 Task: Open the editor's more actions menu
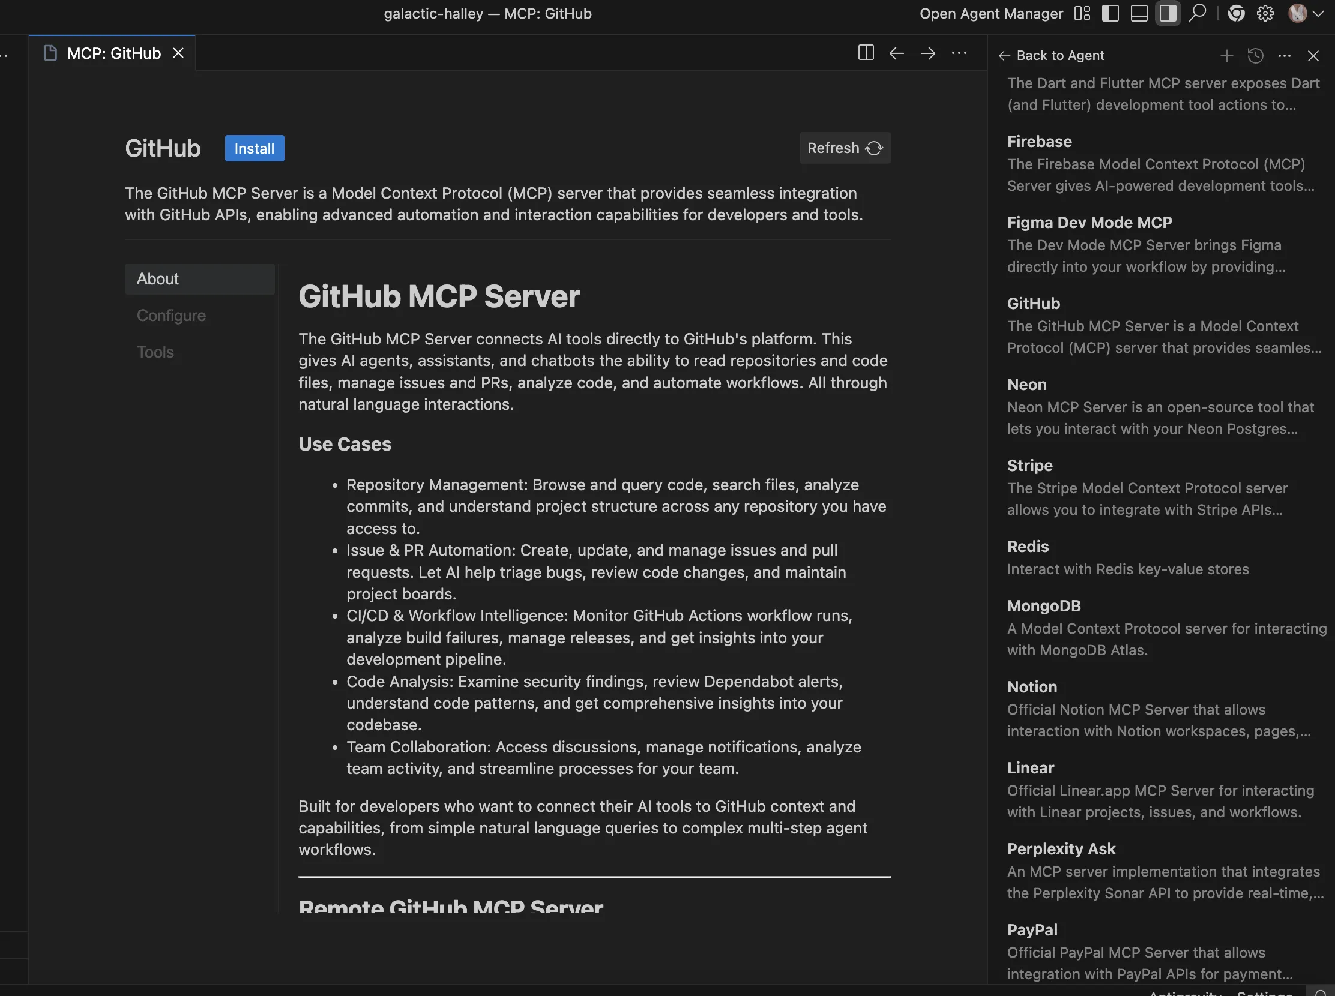(959, 53)
